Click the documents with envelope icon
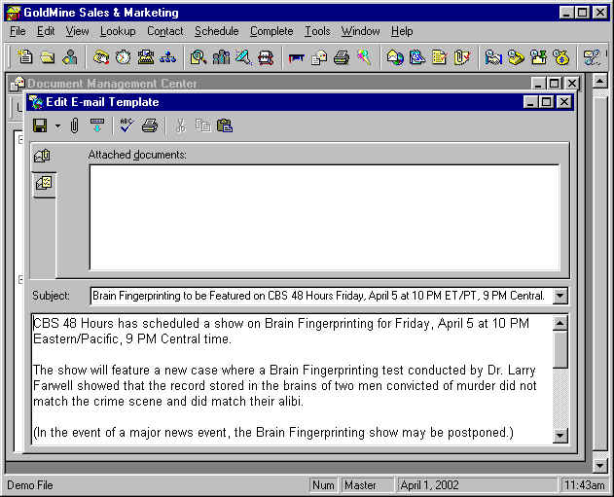The width and height of the screenshot is (614, 497). point(319,58)
